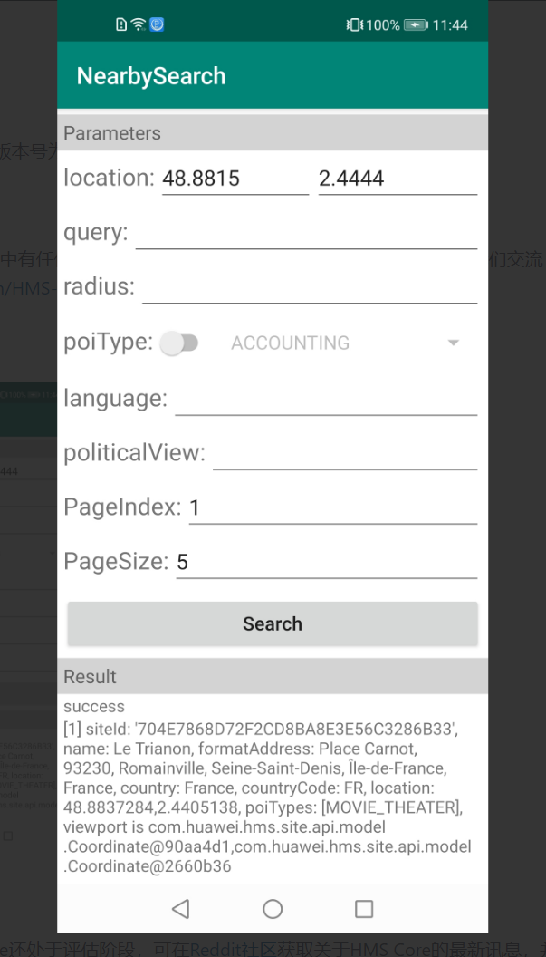Tap the PageIndex field
Viewport: 546px width, 957px height.
click(332, 507)
